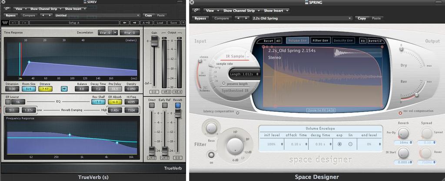
Task: Go to previous setup with left arrow
Action: (125, 23)
